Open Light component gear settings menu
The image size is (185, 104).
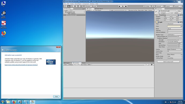(x=182, y=22)
